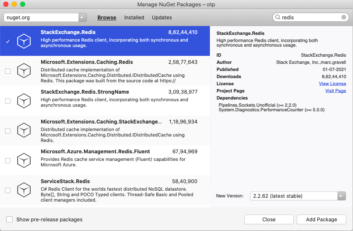
Task: Switch to the Installed tab
Action: point(134,18)
